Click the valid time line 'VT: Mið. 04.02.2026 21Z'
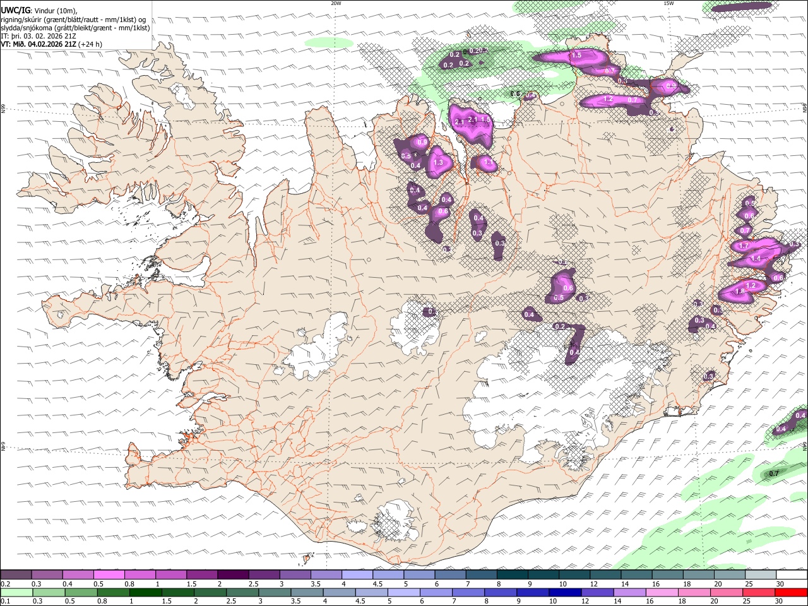Screen dimensions: 808x606 pos(39,44)
